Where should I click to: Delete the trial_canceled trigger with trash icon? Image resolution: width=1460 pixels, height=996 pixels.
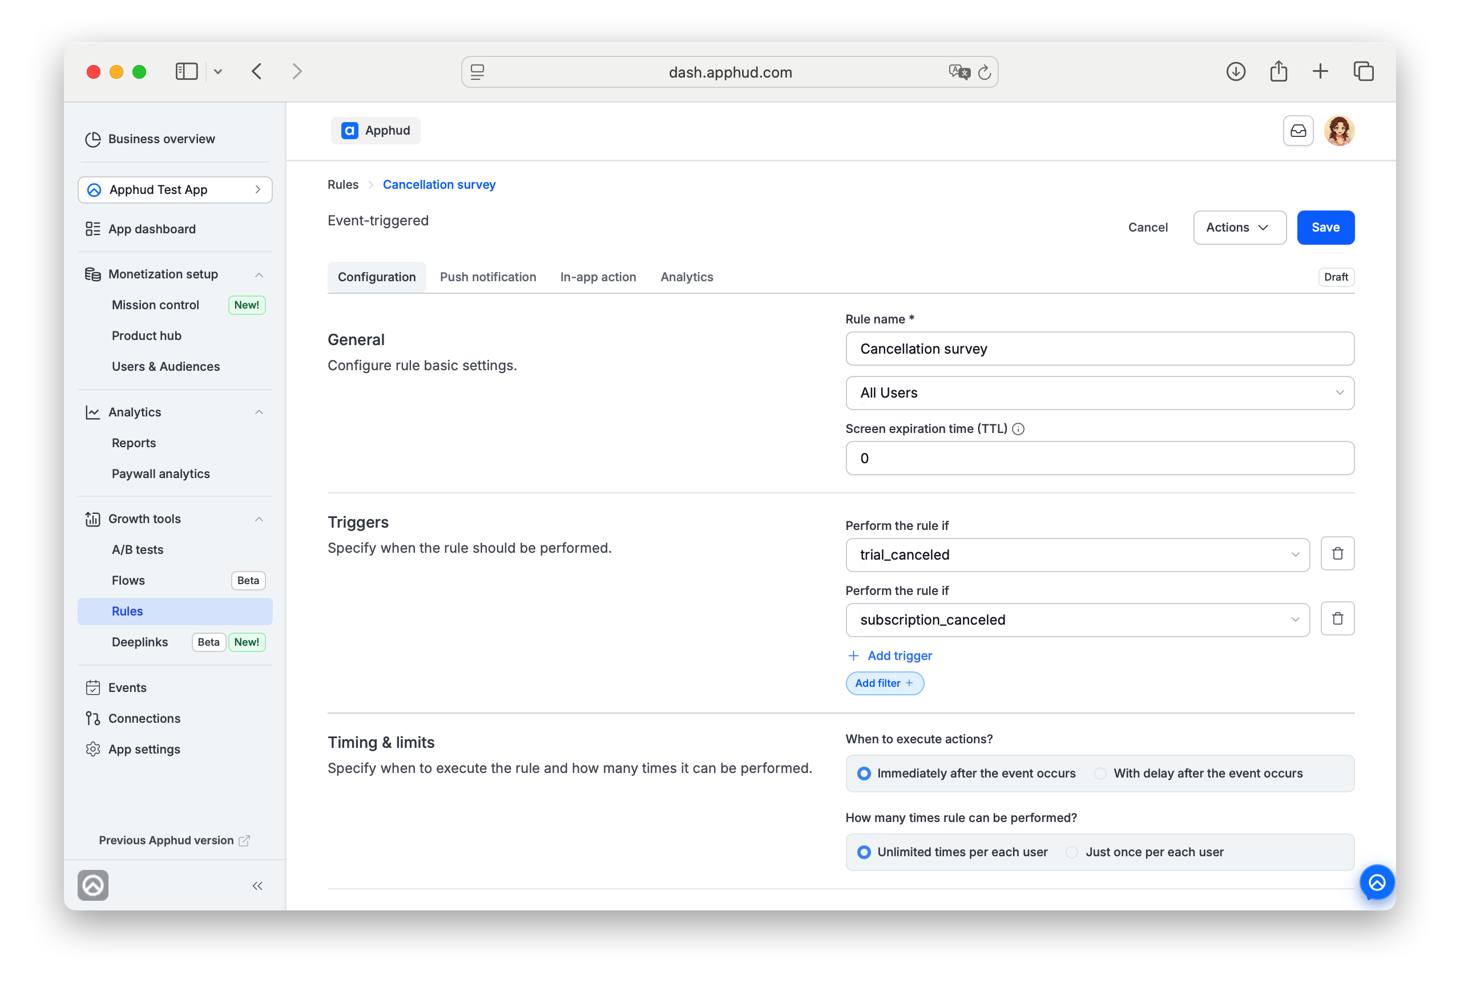click(x=1337, y=554)
